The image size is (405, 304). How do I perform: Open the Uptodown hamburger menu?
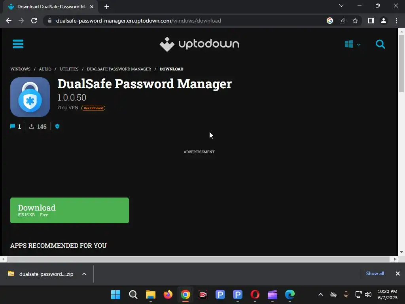[x=18, y=44]
